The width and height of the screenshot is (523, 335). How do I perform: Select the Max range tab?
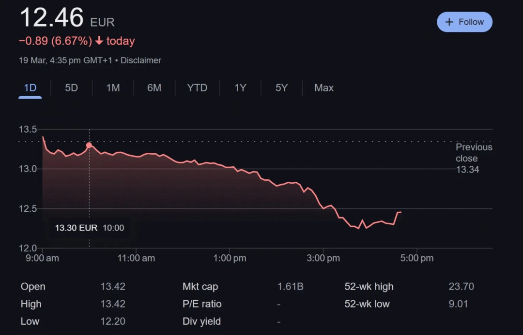(x=324, y=88)
